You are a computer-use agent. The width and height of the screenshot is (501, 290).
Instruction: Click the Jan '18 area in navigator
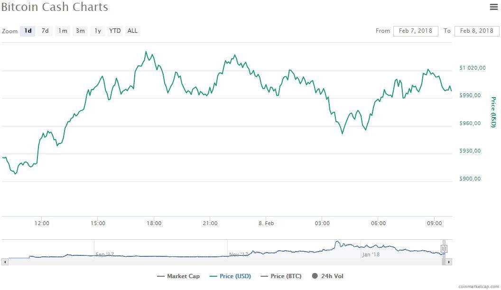371,254
